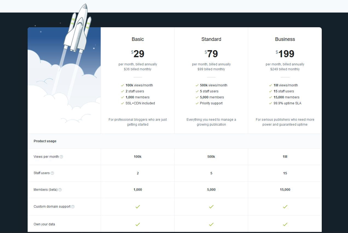Click Basic checkmark in Custom domain support row
Viewport: 348px width, 233px height.
(138, 207)
